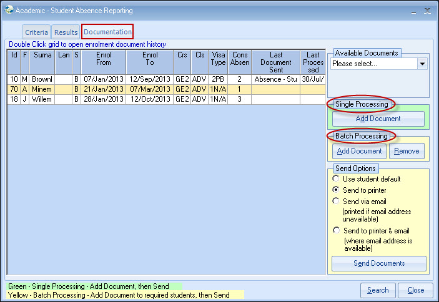
Task: Choose the 'Send to printer' radio button
Action: pyautogui.click(x=337, y=190)
